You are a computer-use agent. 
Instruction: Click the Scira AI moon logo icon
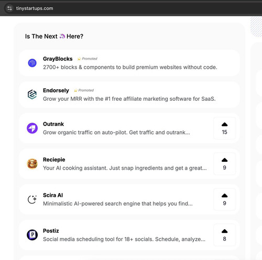[32, 199]
